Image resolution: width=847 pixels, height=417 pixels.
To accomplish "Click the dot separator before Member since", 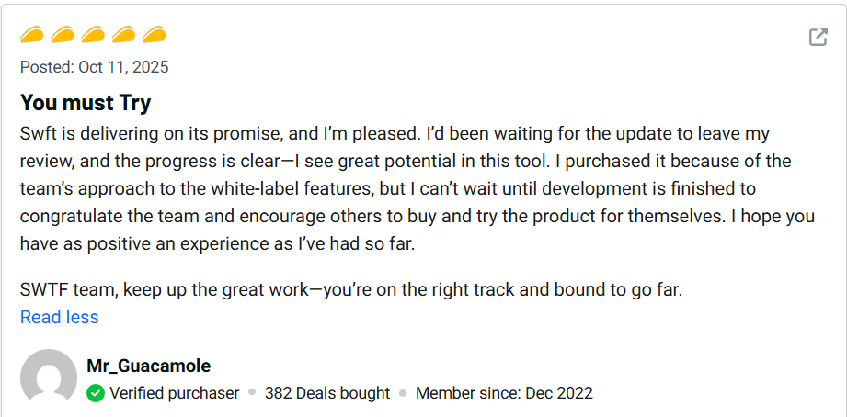I will tap(403, 393).
